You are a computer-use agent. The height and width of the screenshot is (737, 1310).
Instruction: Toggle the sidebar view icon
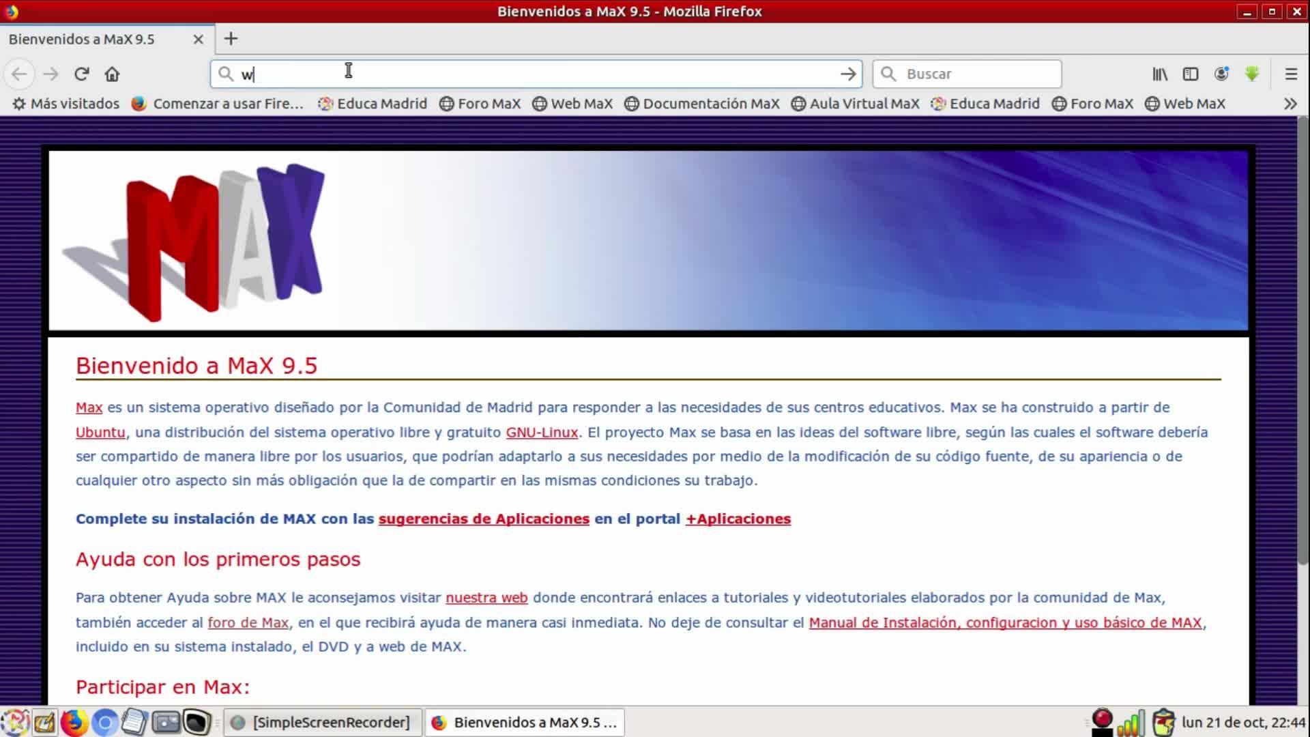coord(1191,74)
